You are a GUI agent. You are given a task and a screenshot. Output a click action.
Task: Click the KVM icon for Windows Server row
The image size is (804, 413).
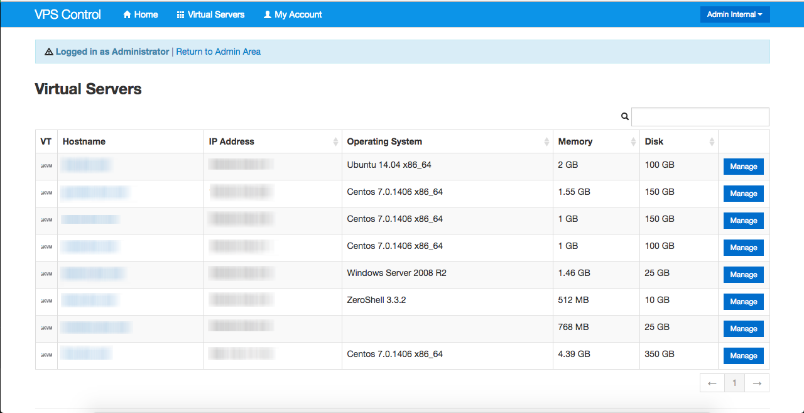click(x=46, y=274)
